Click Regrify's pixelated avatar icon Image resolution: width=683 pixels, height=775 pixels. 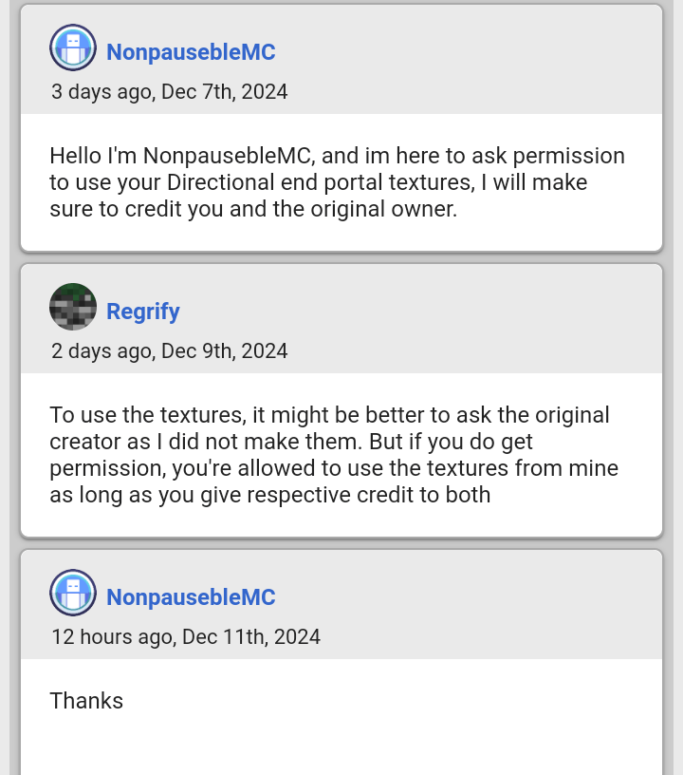click(73, 307)
